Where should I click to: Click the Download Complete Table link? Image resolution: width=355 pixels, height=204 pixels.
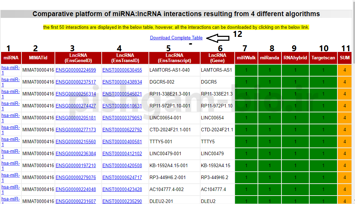point(176,38)
